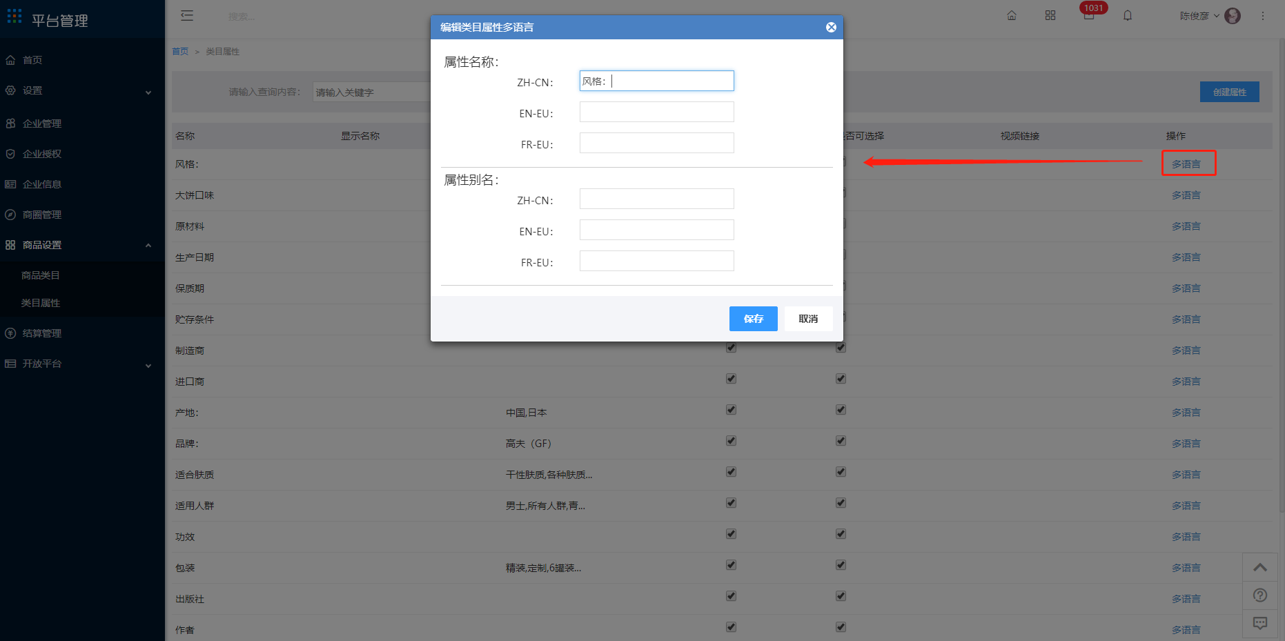
Task: Expand the 开放平台 sidebar menu
Action: click(82, 364)
